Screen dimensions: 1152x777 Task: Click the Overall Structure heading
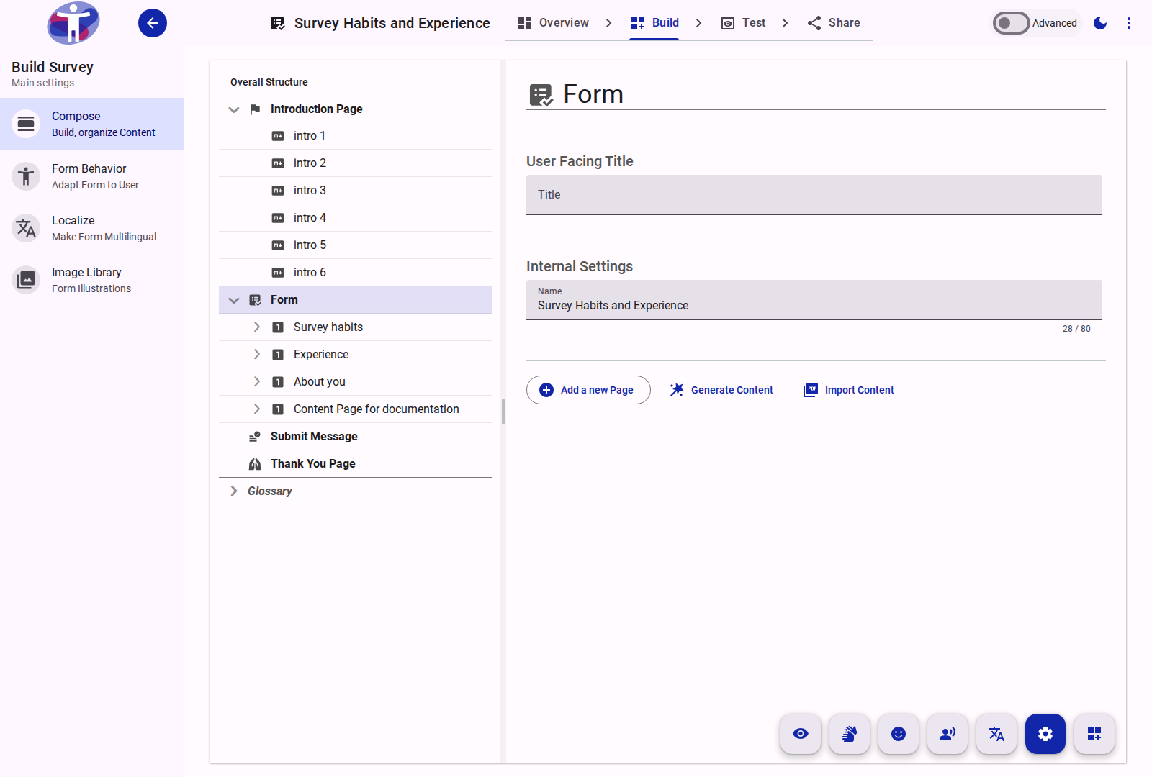click(x=269, y=82)
